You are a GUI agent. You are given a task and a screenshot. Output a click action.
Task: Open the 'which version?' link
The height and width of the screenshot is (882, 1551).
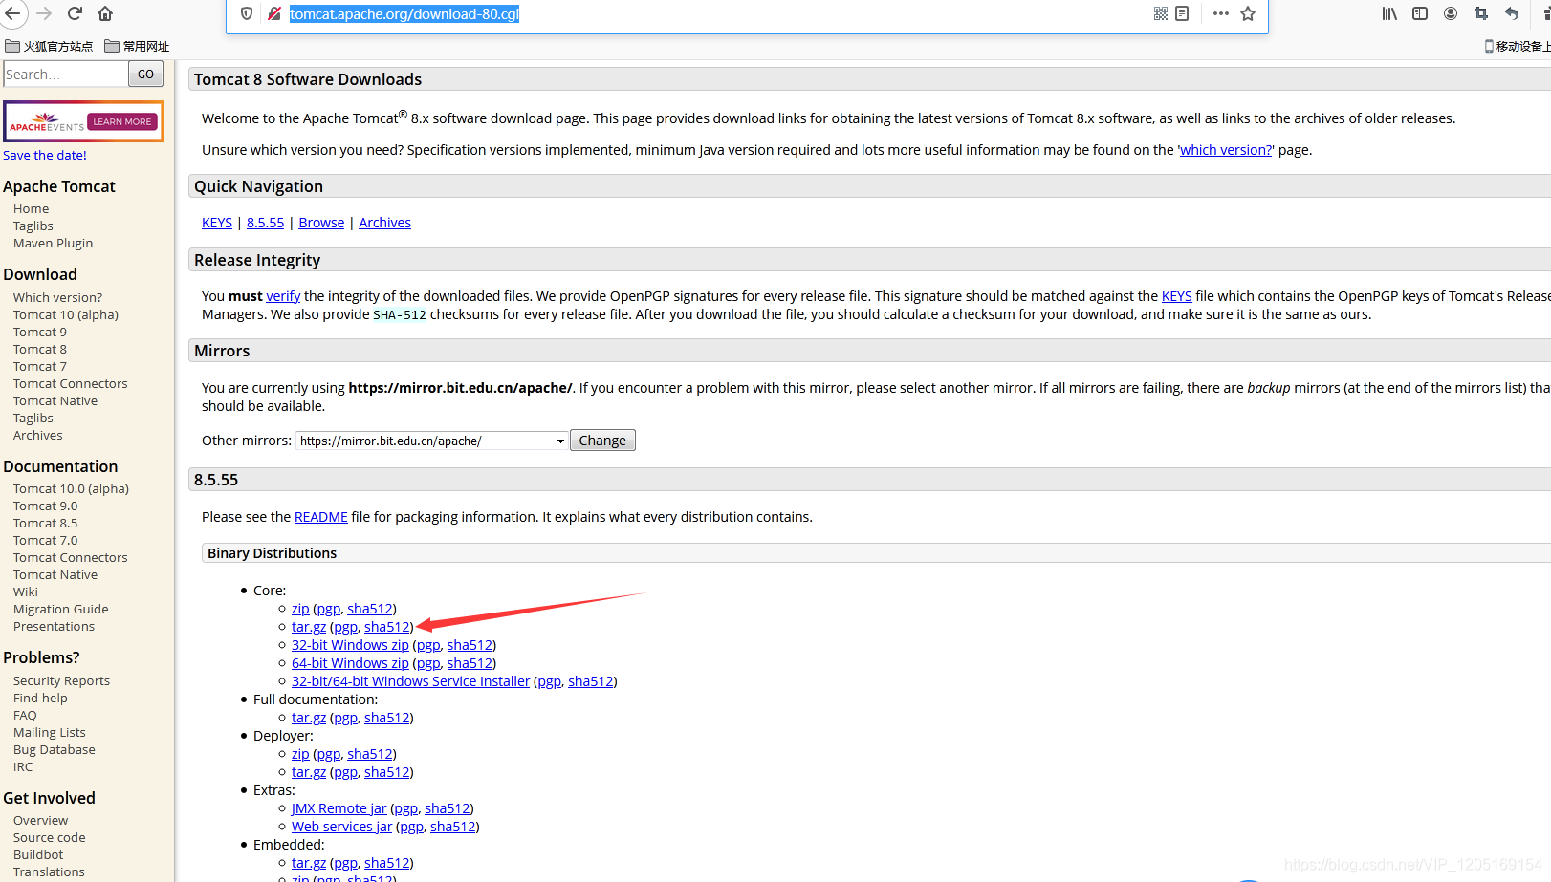[1226, 150]
